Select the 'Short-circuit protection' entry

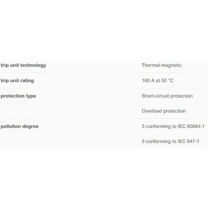tap(167, 96)
